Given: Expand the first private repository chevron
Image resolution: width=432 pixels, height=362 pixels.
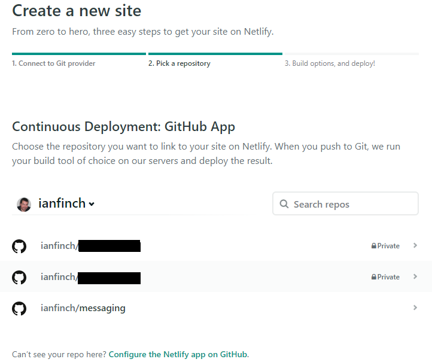Looking at the screenshot, I should [x=415, y=245].
